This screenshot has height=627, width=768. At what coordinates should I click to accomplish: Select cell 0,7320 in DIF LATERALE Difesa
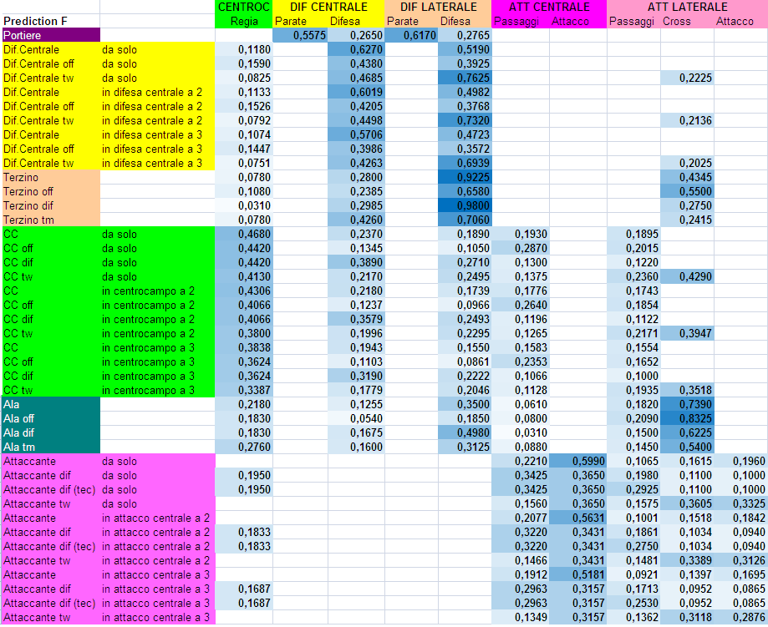tap(465, 120)
